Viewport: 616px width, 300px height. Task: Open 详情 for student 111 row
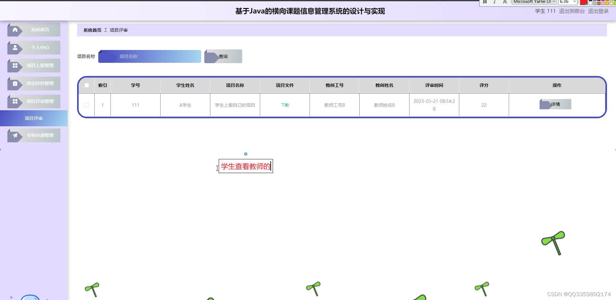(555, 104)
